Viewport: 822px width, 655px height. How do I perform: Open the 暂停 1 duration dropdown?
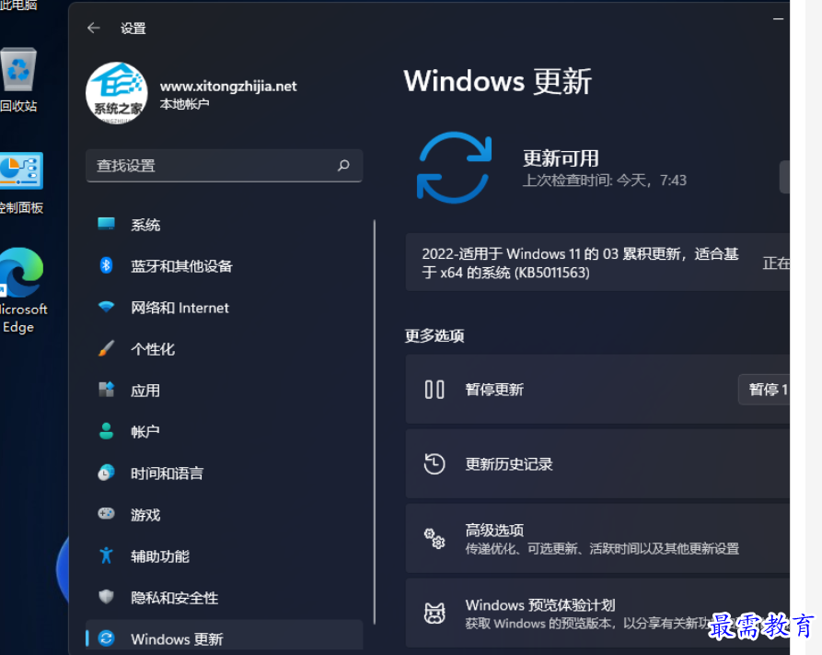tap(764, 390)
